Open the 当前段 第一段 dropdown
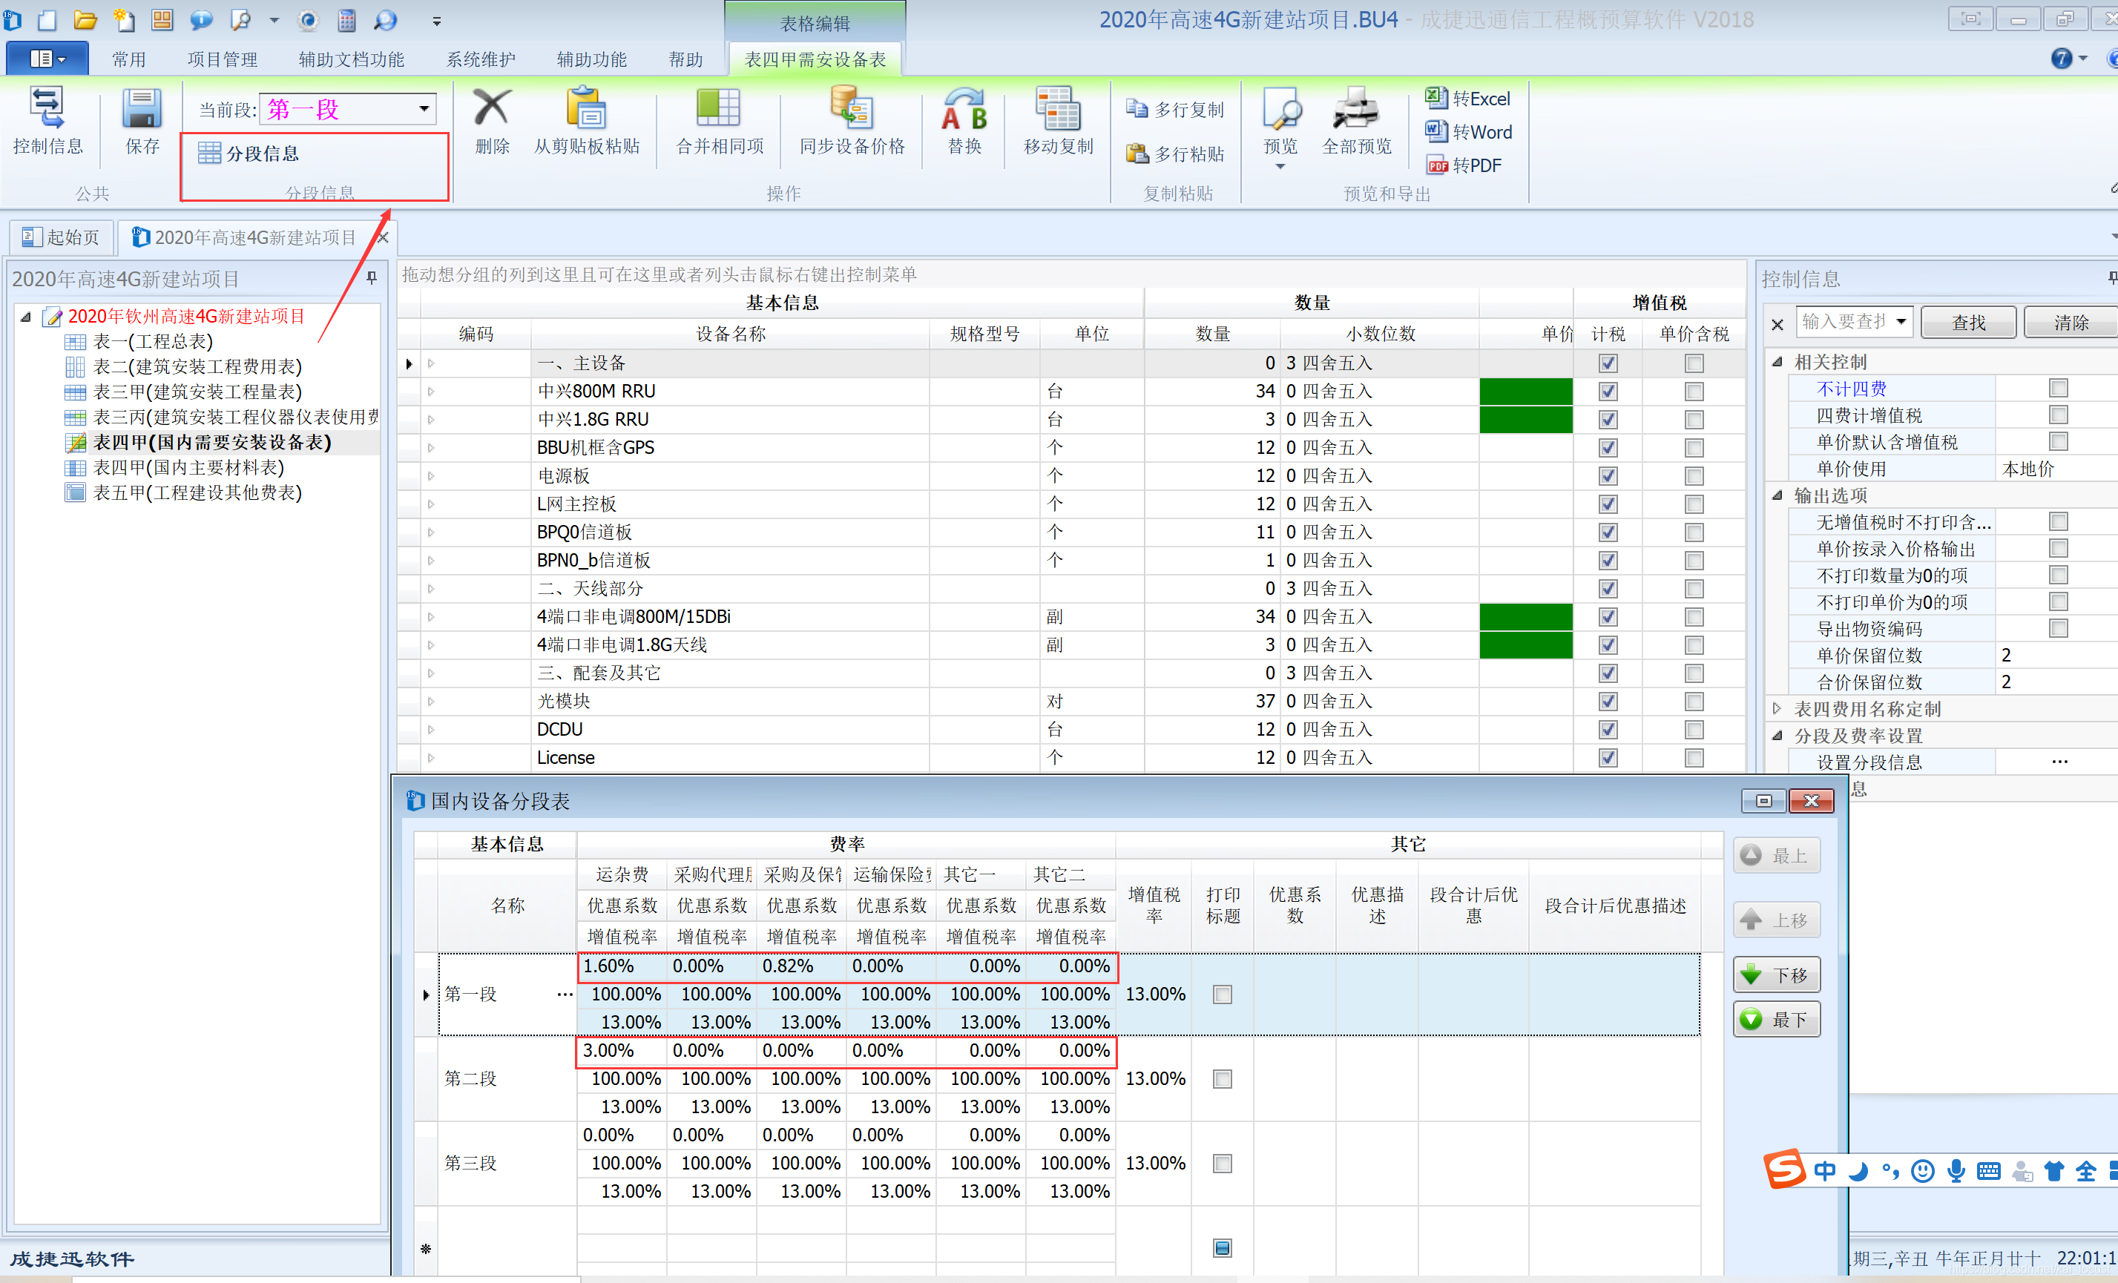2118x1283 pixels. (x=424, y=108)
